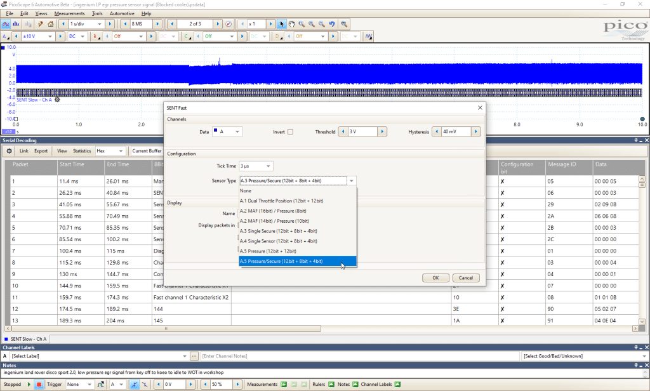Viewport: 650px width, 391px height.
Task: Click Export in Serial Decoding
Action: [41, 151]
